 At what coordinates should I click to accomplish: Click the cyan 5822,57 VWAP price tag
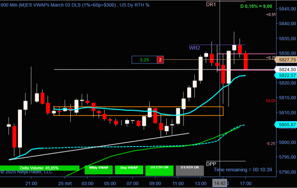tap(286, 75)
